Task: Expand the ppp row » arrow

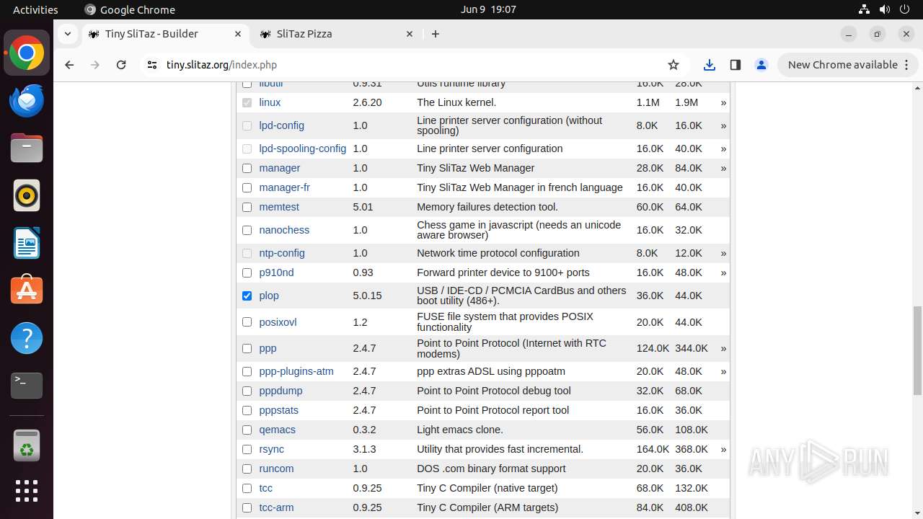Action: [x=723, y=348]
